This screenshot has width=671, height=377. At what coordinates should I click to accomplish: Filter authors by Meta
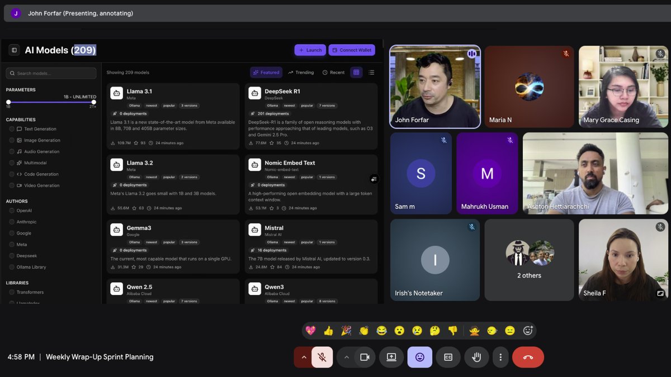12,245
